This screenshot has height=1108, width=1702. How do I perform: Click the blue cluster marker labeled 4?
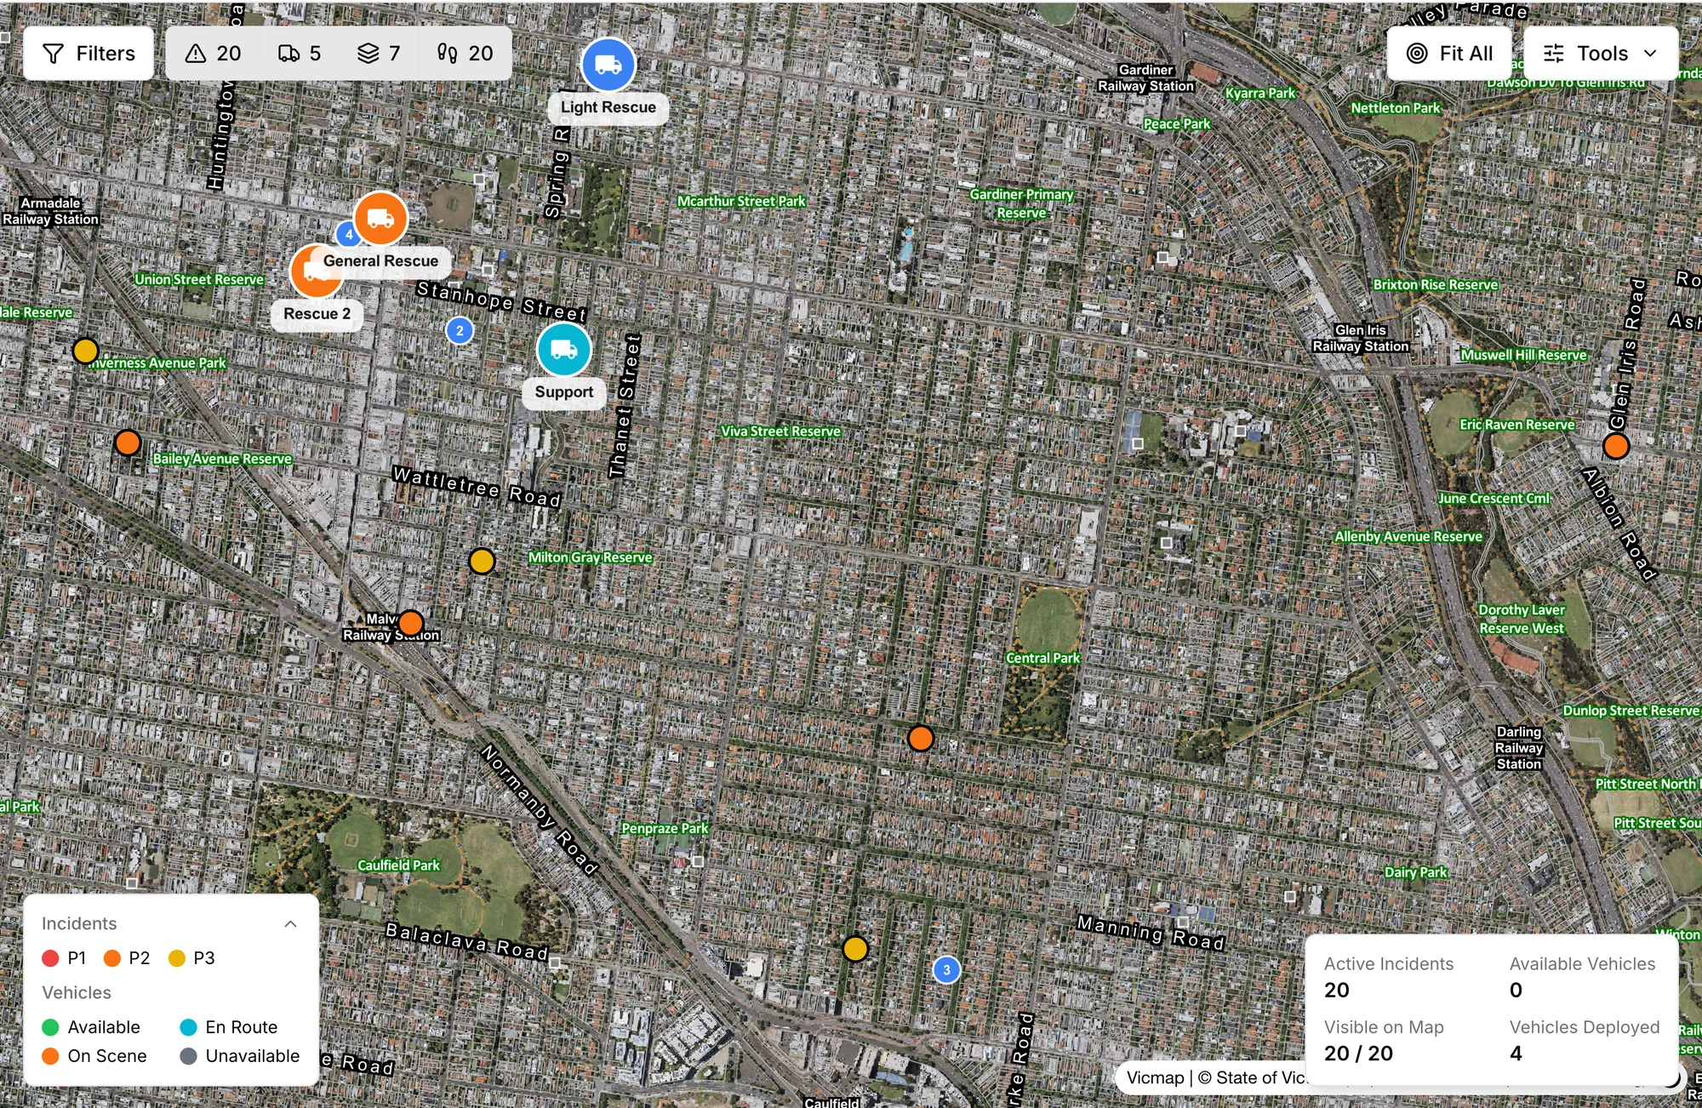click(x=346, y=234)
